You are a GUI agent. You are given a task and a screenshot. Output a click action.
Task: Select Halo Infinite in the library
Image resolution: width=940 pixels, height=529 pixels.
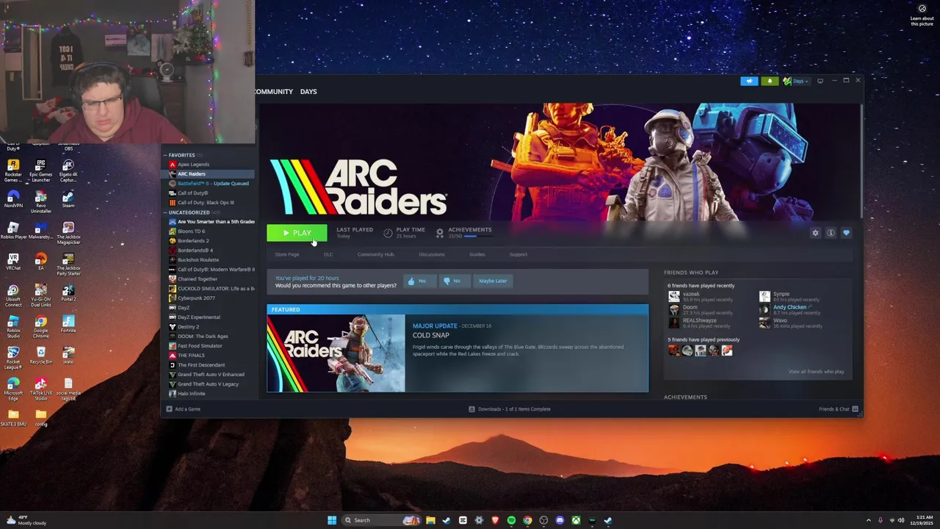pos(192,394)
